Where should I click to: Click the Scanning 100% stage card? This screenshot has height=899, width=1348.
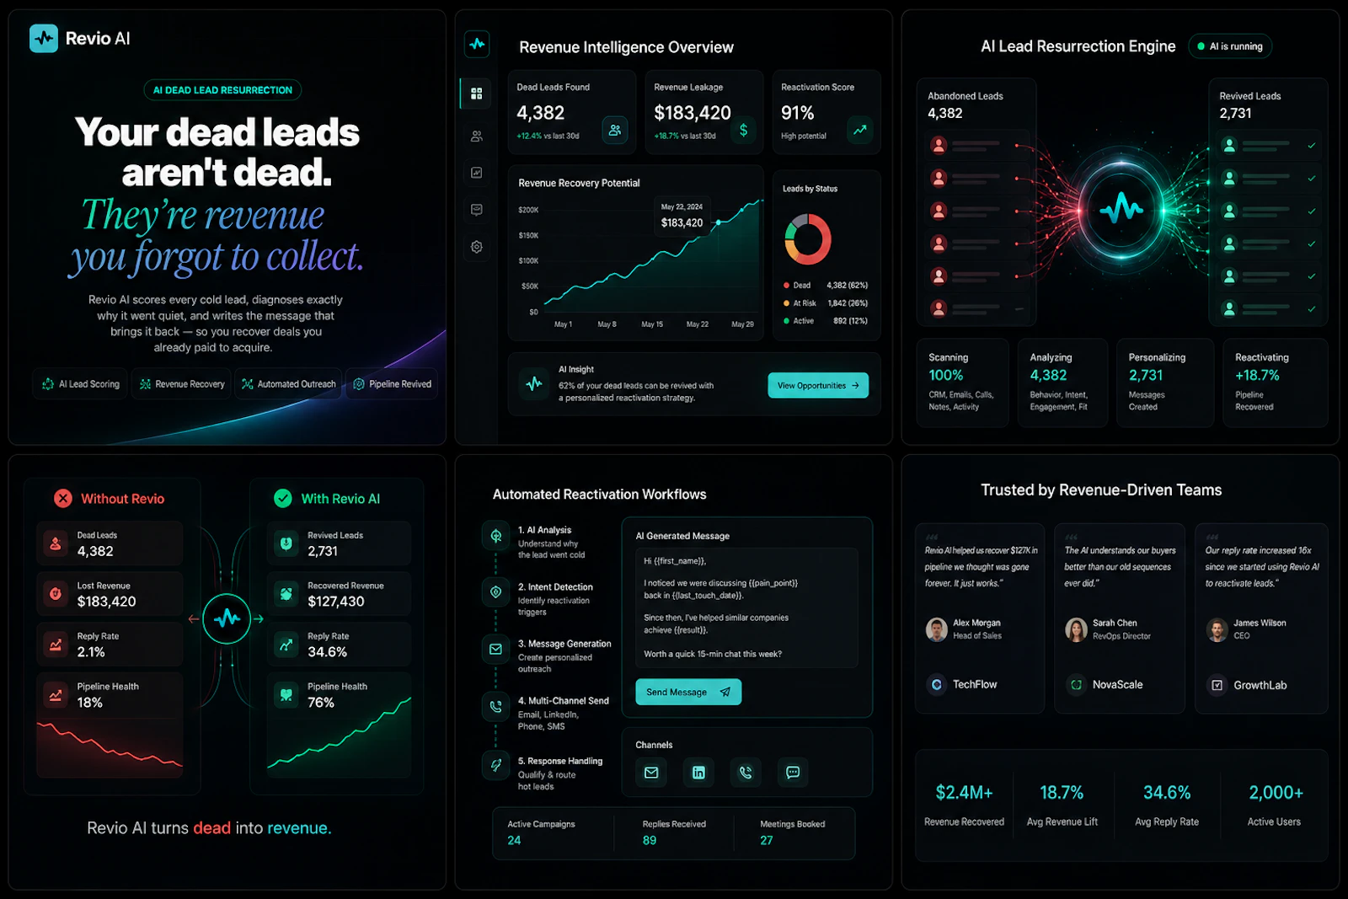click(963, 383)
